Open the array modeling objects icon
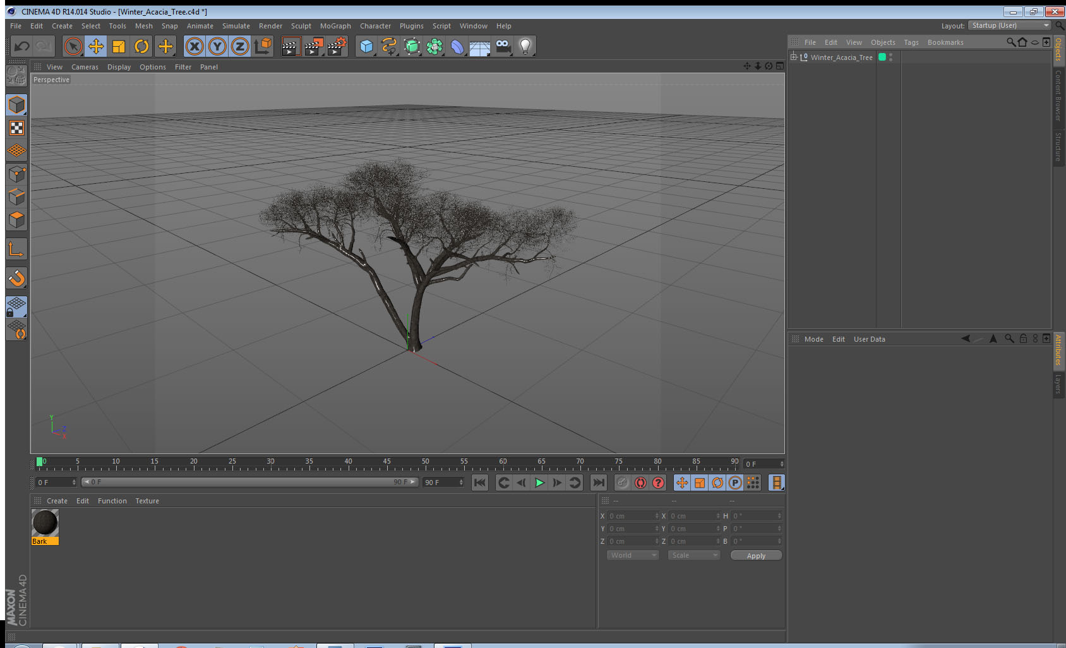This screenshot has width=1066, height=648. pos(434,46)
